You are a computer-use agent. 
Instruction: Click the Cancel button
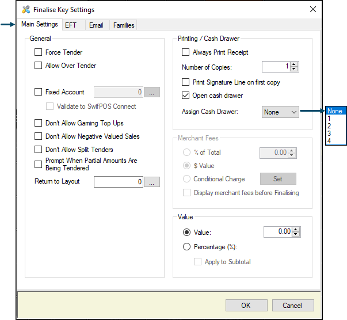click(293, 306)
